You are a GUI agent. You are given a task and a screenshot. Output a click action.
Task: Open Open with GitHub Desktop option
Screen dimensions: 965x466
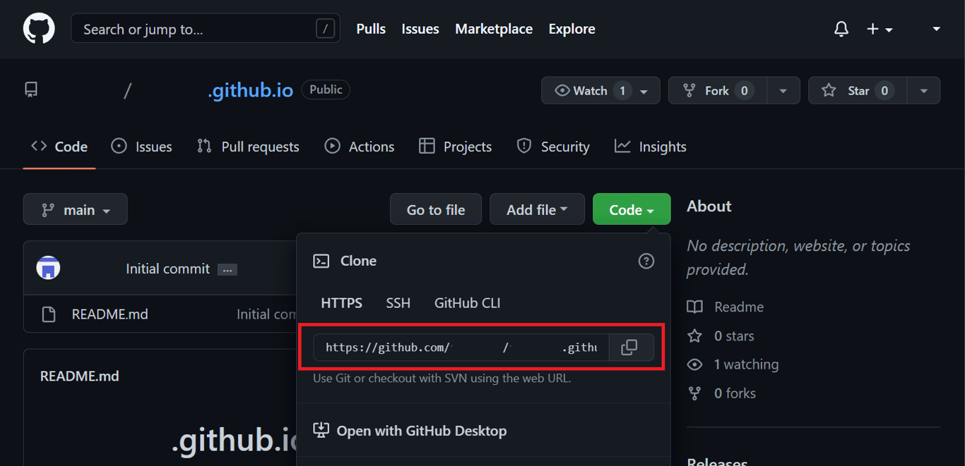pyautogui.click(x=422, y=431)
